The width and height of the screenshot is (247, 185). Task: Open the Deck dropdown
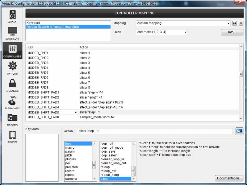161,32
